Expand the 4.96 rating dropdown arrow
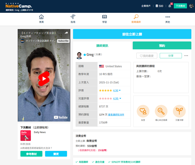The image size is (195, 165). click(120, 90)
